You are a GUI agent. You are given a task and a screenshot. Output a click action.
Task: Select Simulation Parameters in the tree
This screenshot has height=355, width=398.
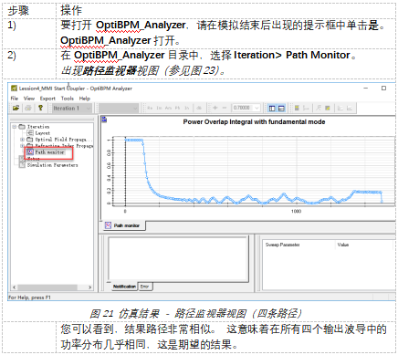click(x=52, y=165)
